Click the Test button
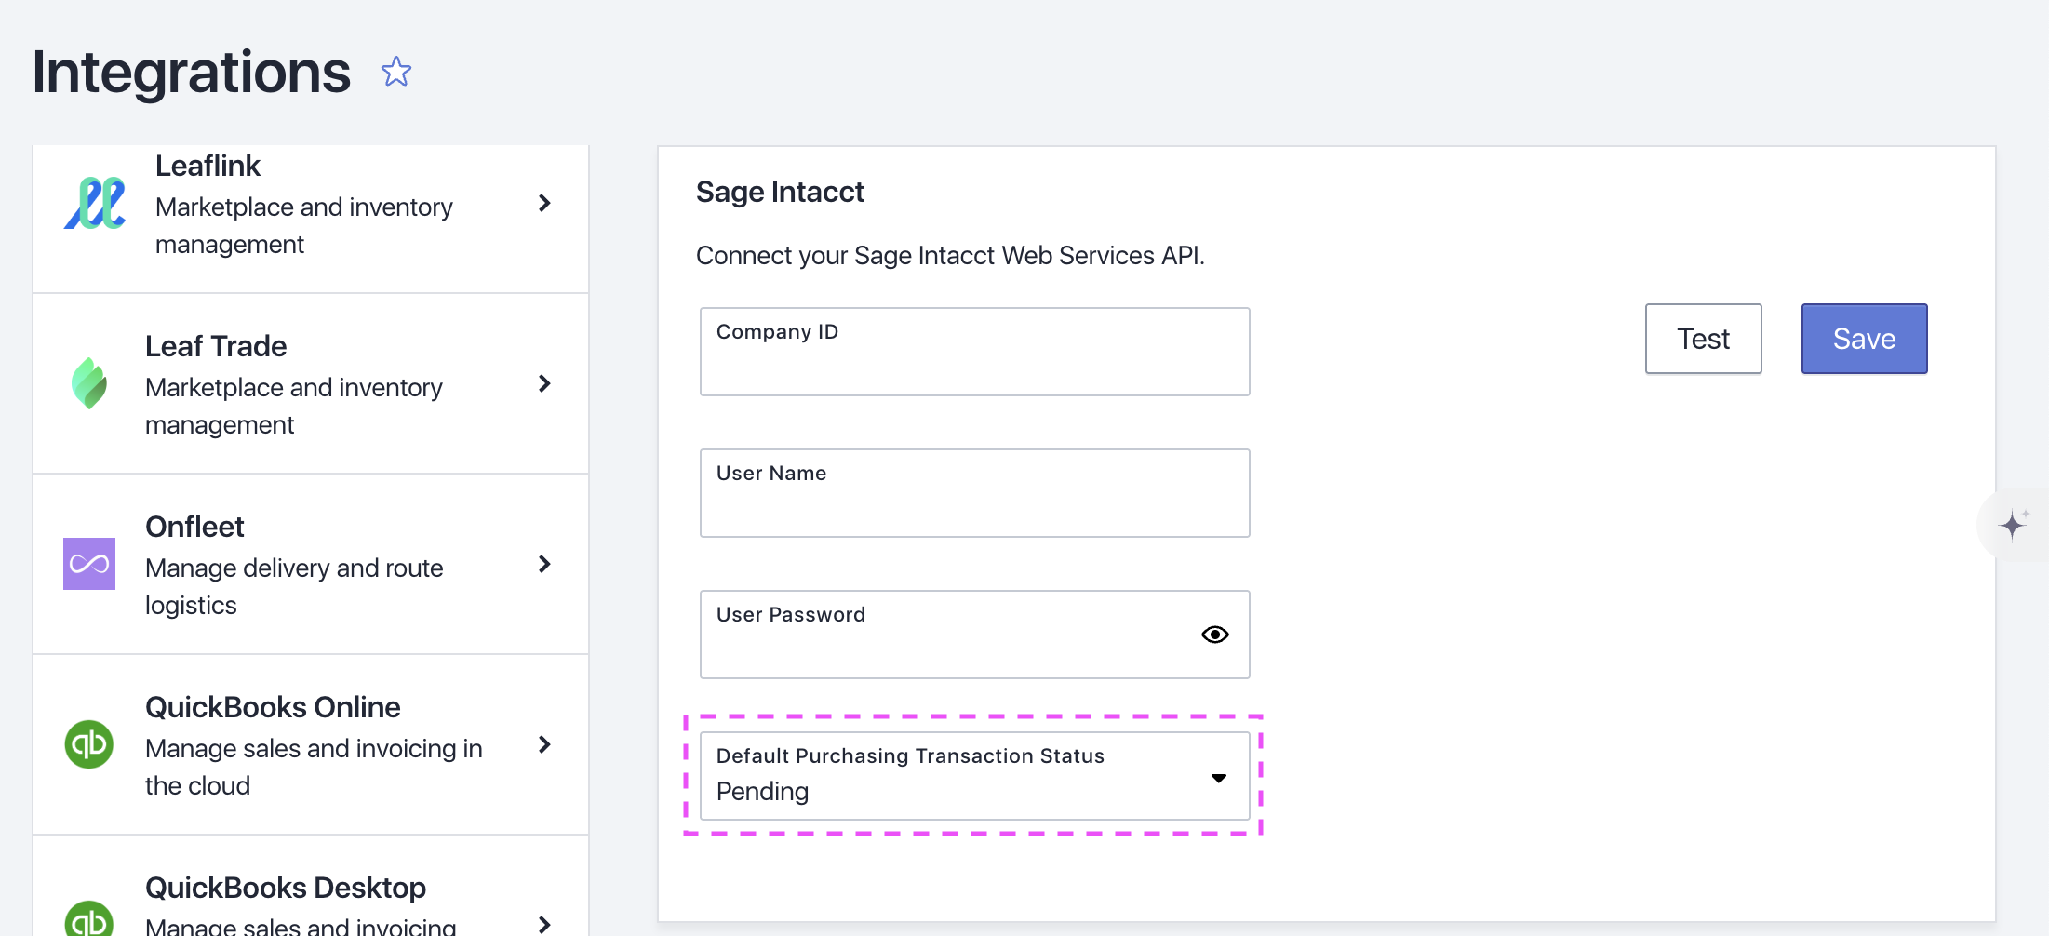2049x936 pixels. coord(1703,339)
